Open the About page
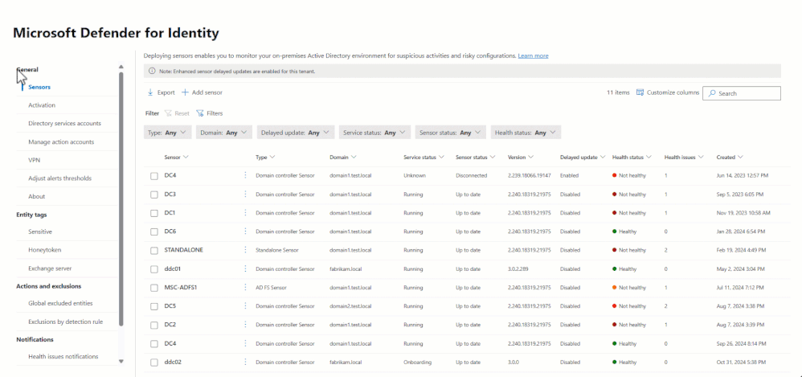The height and width of the screenshot is (377, 802). pos(37,196)
